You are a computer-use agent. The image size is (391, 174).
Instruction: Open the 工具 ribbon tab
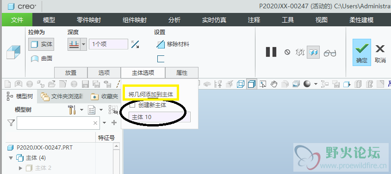coord(287,20)
